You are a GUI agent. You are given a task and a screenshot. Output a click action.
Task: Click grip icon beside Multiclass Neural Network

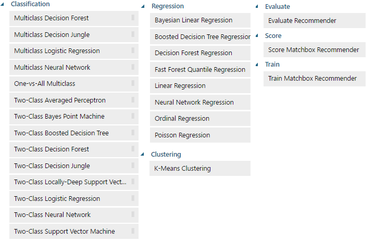pyautogui.click(x=133, y=68)
